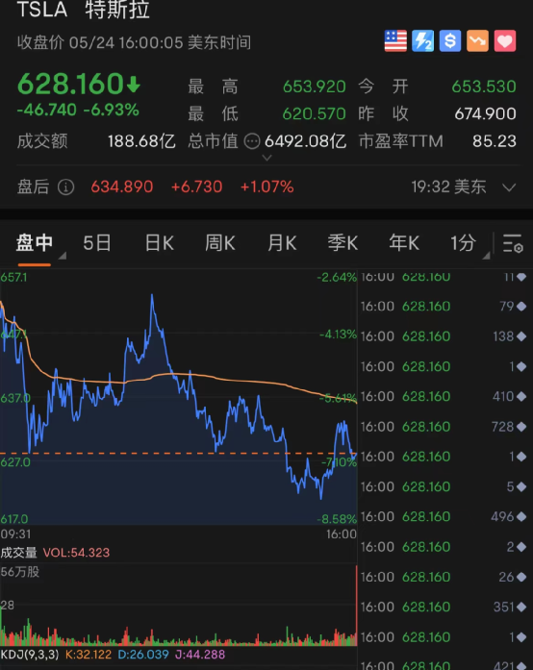
Task: Tap the tick row with volume 138
Action: pos(444,336)
